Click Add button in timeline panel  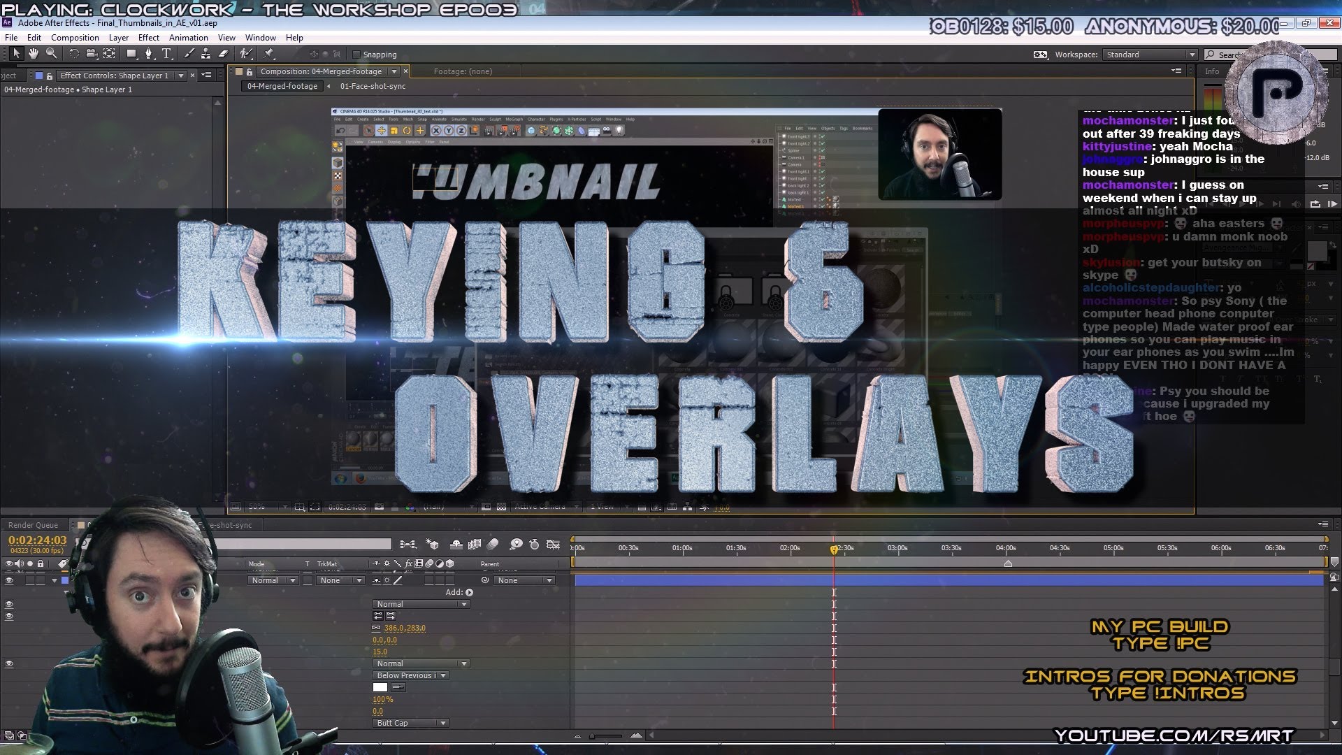tap(469, 592)
